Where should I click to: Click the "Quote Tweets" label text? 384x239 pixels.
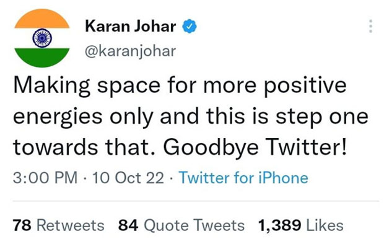click(x=194, y=225)
